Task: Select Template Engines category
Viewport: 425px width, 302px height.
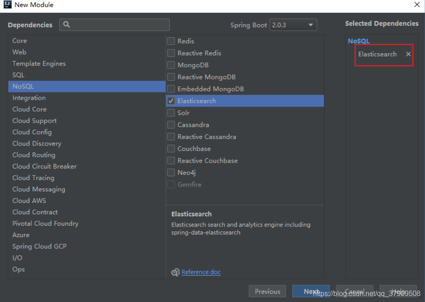Action: click(87, 63)
